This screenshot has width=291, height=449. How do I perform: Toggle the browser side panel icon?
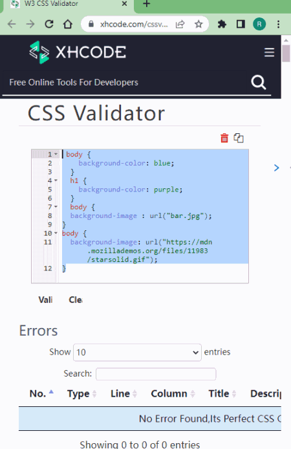tap(241, 25)
